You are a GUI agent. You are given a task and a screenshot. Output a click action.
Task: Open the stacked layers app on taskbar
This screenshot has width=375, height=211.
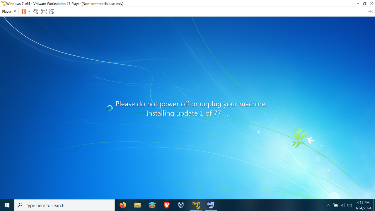tap(152, 205)
